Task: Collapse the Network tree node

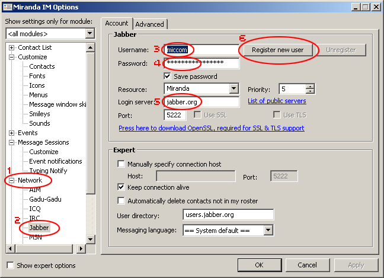Action: point(11,181)
